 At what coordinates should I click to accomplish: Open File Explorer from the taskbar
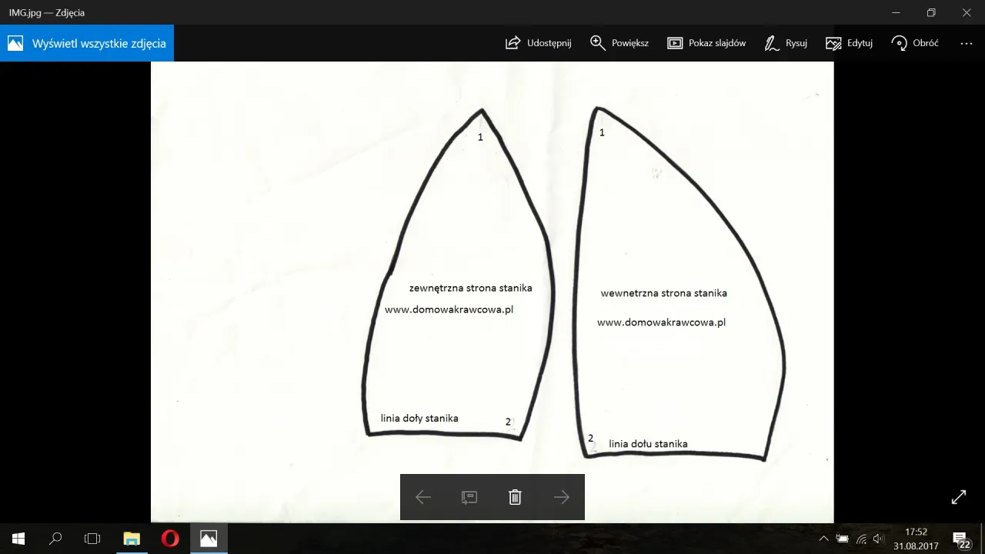132,539
